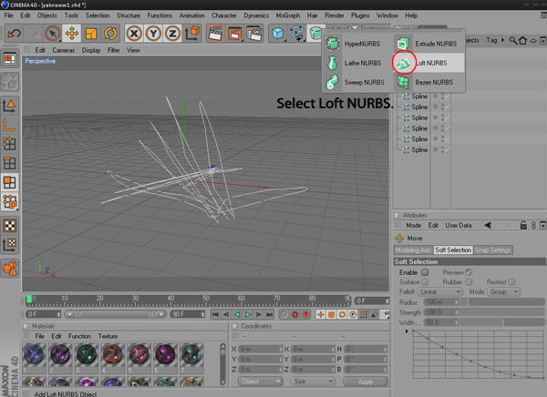Image resolution: width=547 pixels, height=397 pixels.
Task: Select the first Spline in Object Manager
Action: (x=419, y=97)
